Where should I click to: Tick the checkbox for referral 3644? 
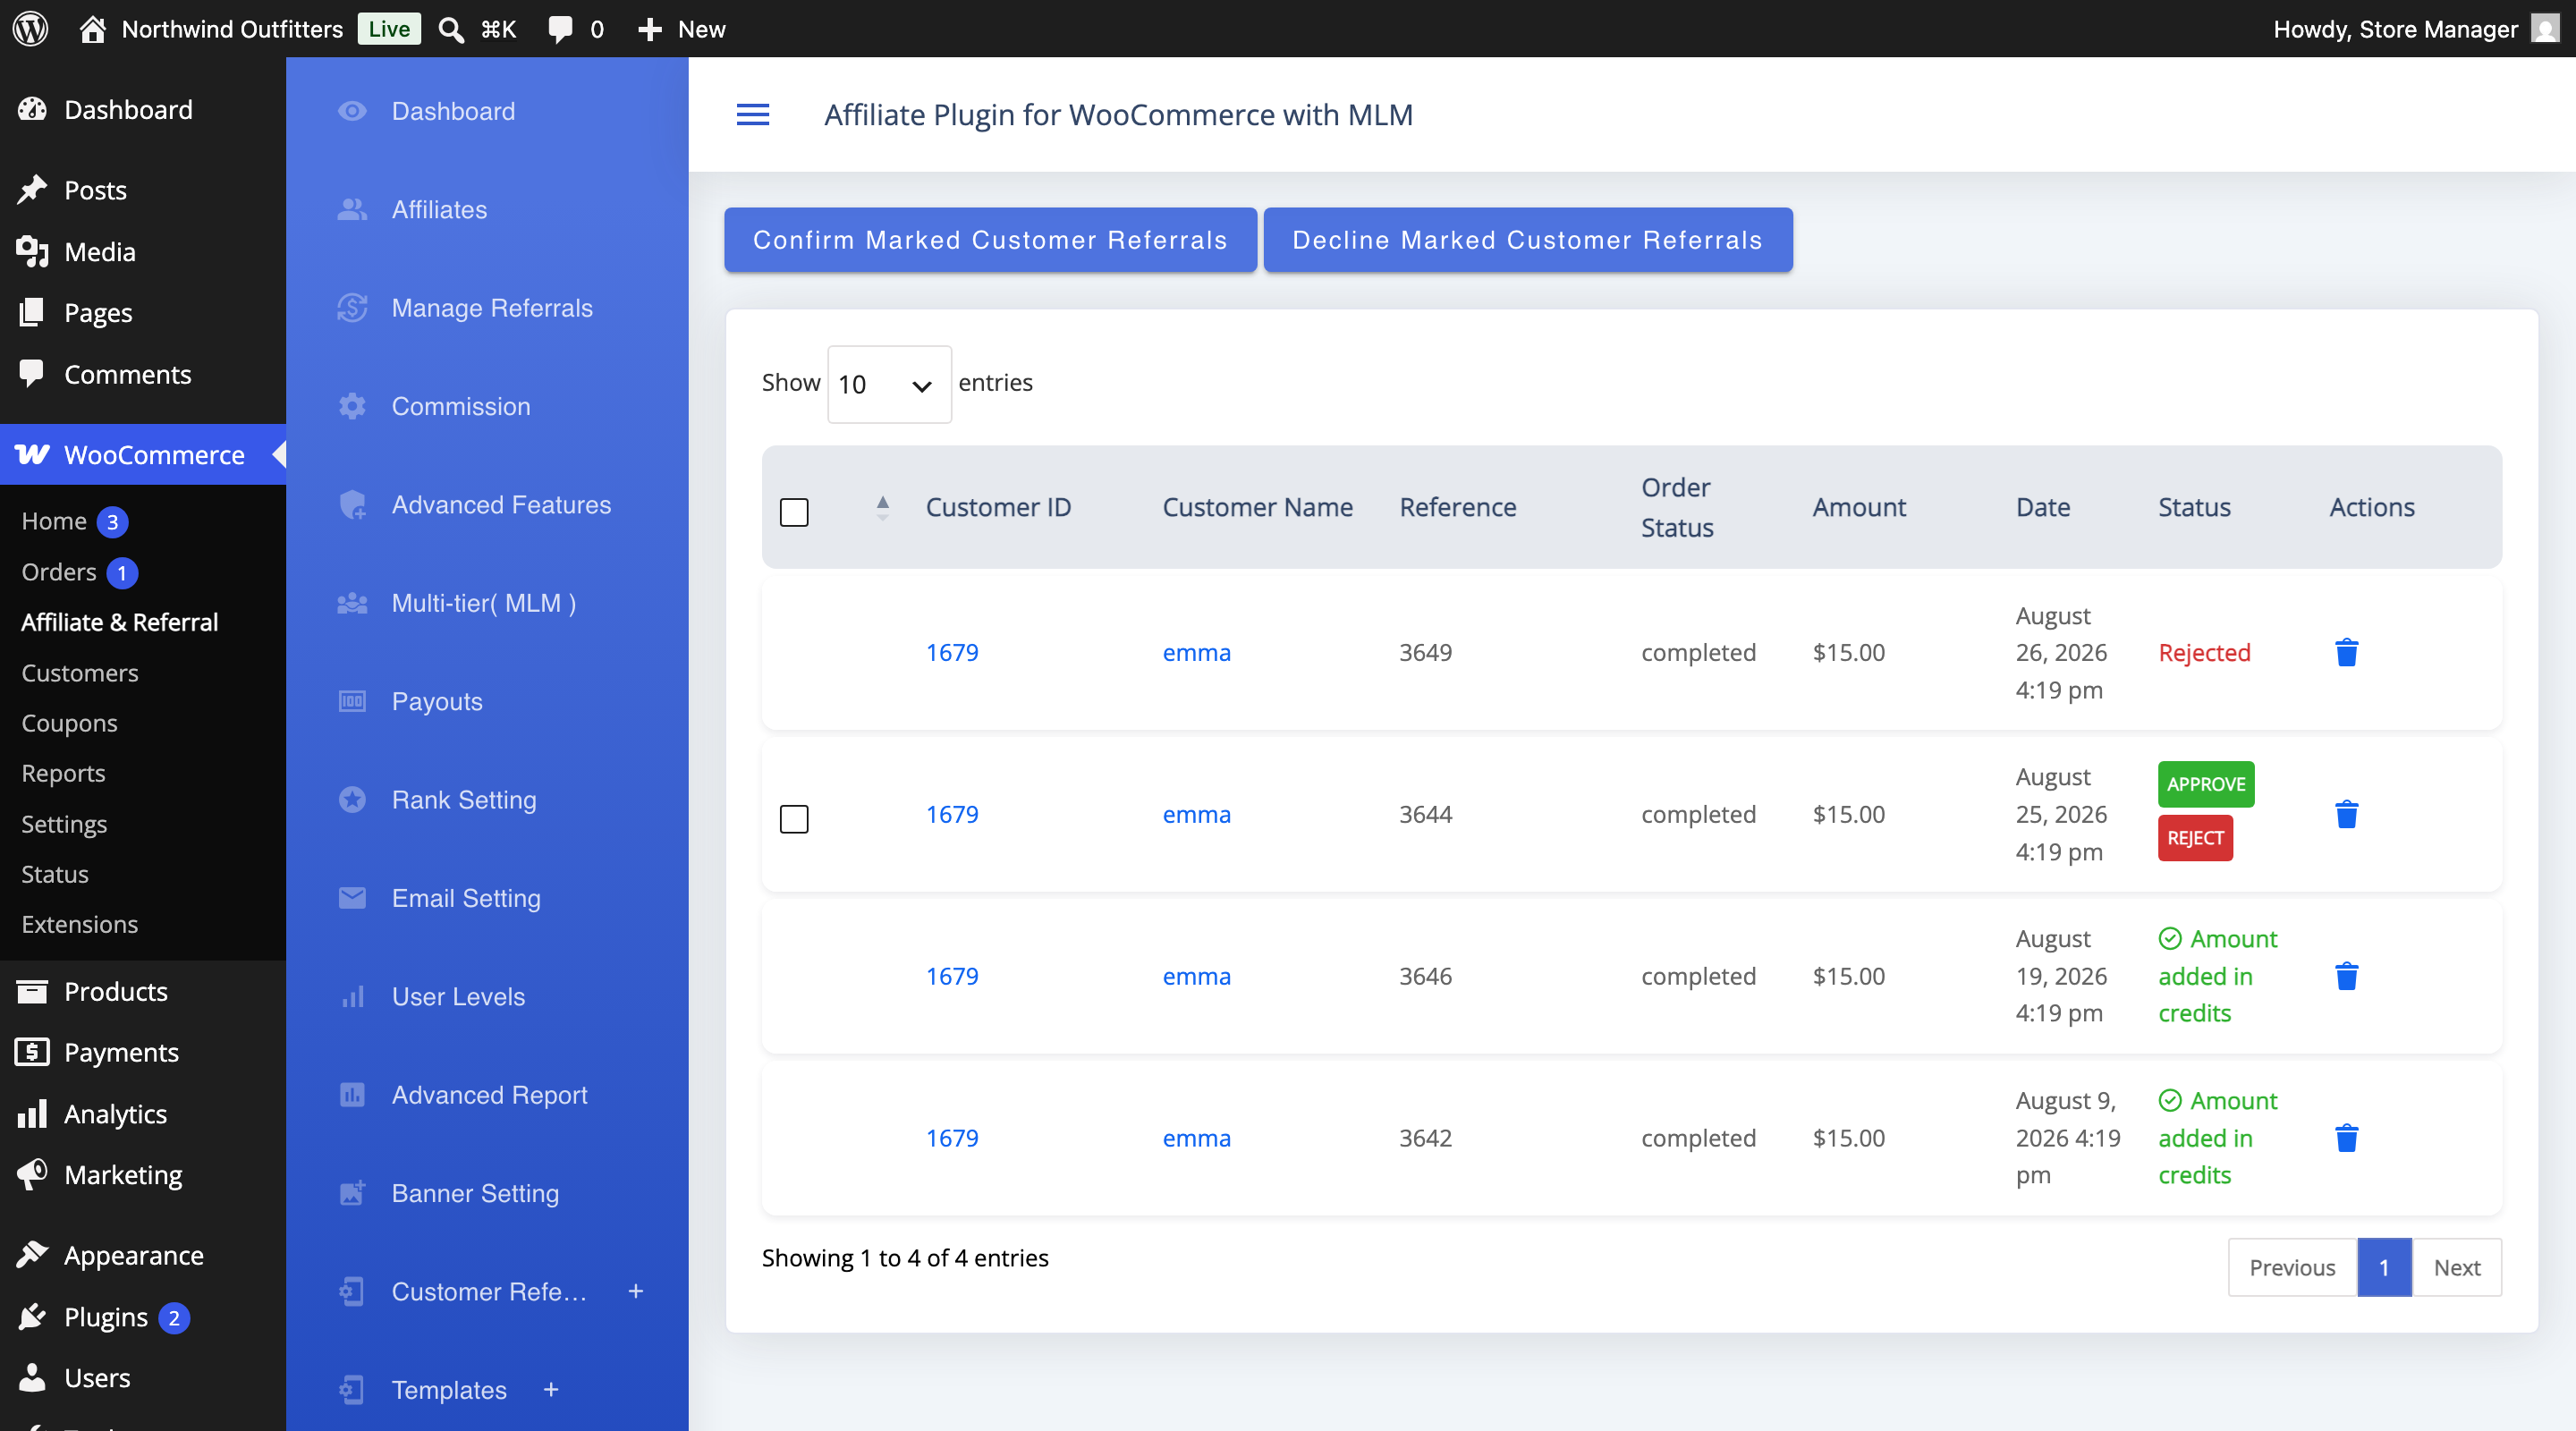click(794, 819)
